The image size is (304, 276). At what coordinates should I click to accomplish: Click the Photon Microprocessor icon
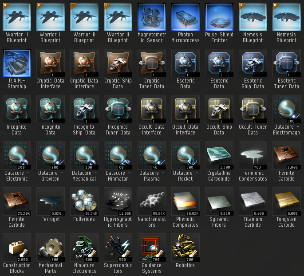[x=186, y=17]
